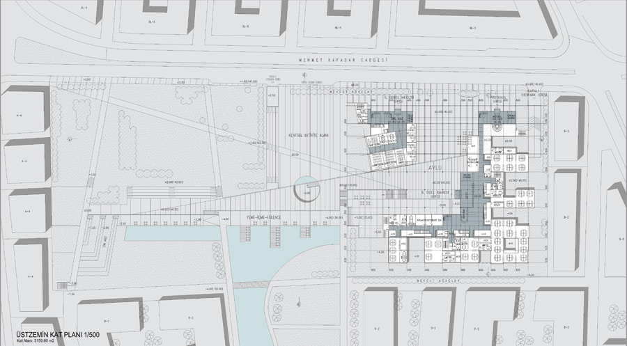Click the 'PROTOKOL GİRİŞİ' entrance label

click(x=496, y=100)
